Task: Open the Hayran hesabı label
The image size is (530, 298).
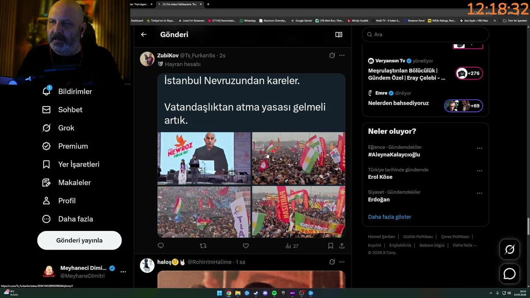Action: (179, 64)
